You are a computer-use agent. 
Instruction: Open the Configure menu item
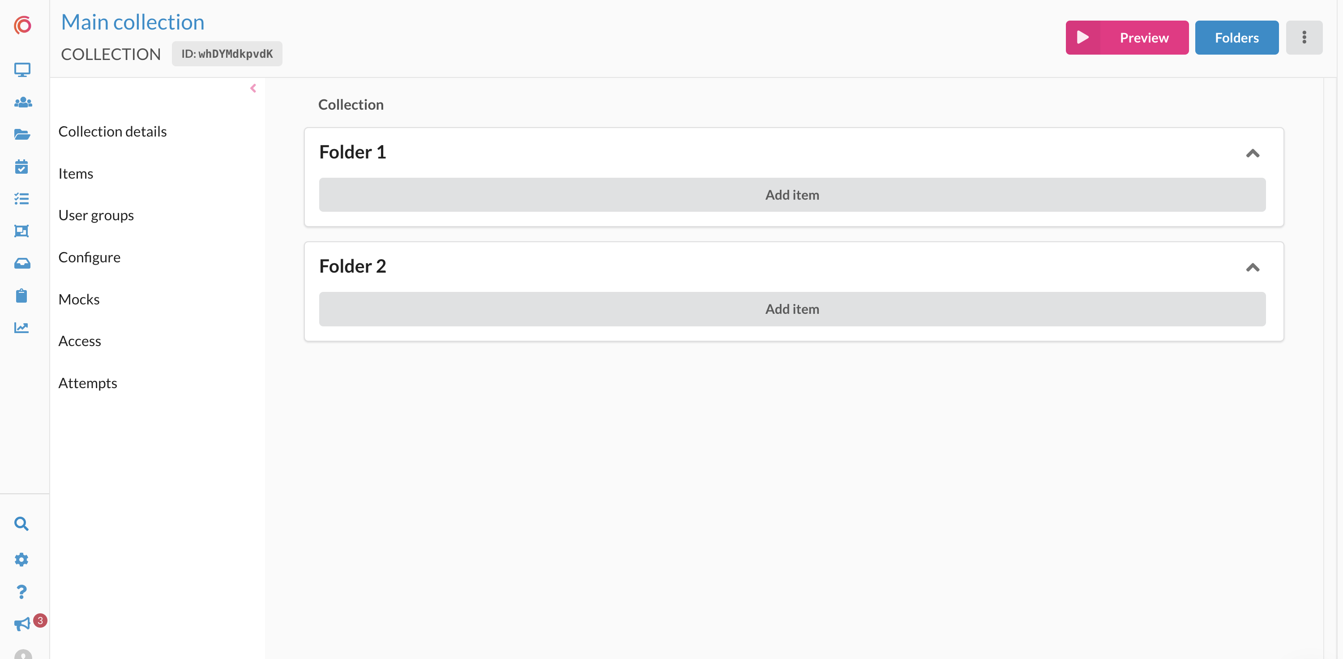pos(89,257)
